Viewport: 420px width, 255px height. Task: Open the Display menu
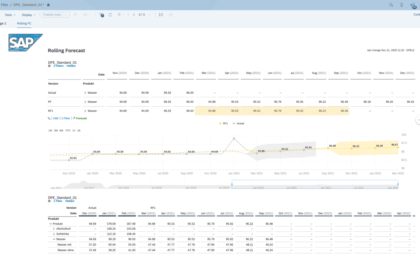(27, 15)
